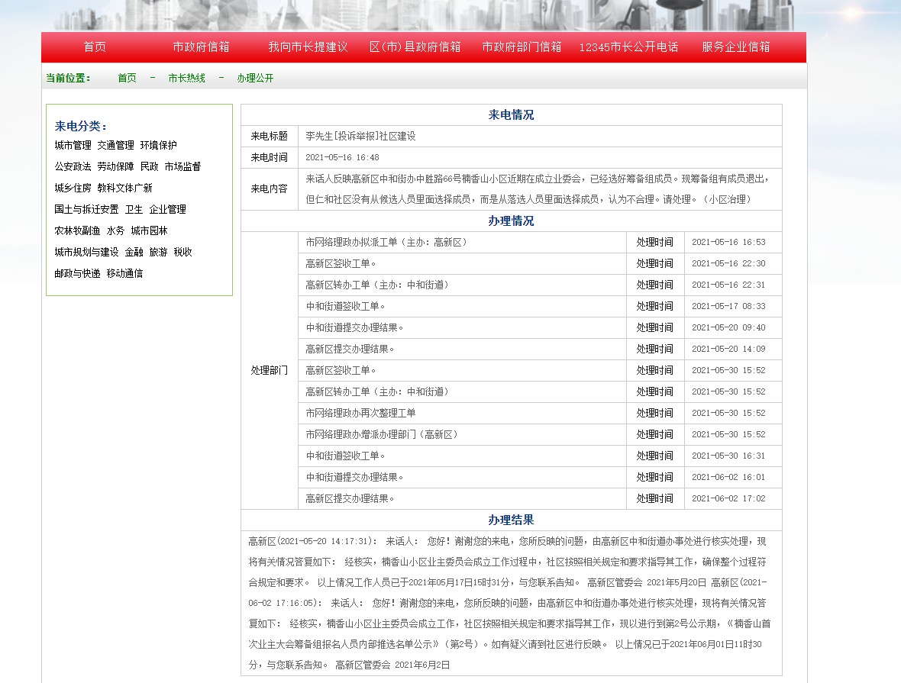Select the 国土与拆迁安置 category

87,209
